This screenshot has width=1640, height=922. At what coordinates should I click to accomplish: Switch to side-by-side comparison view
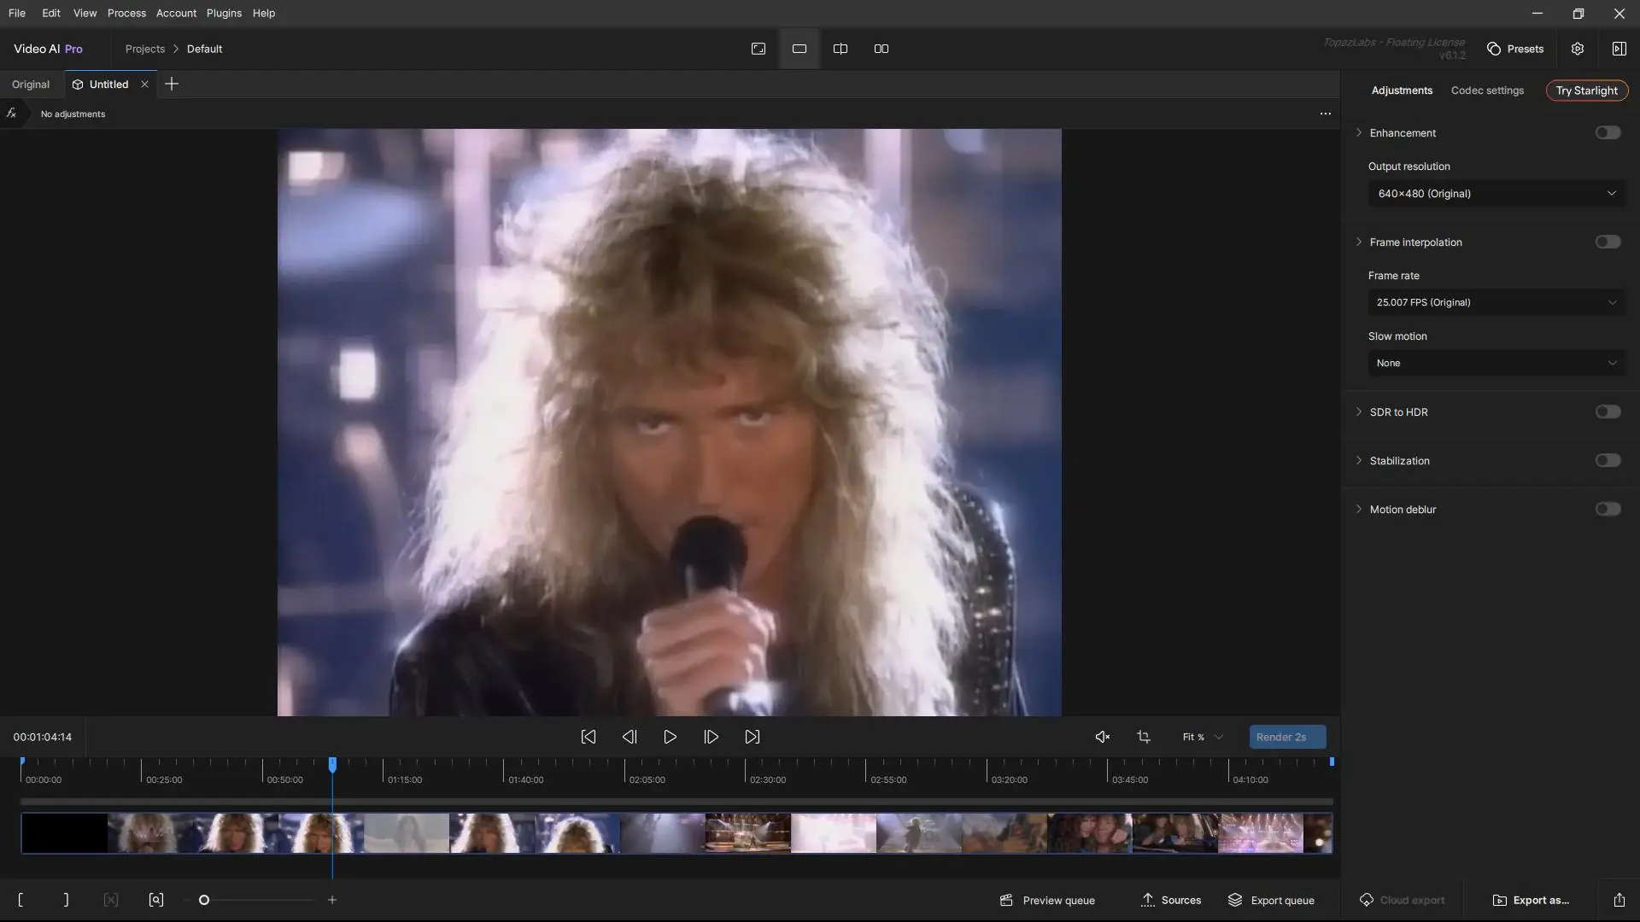[881, 49]
